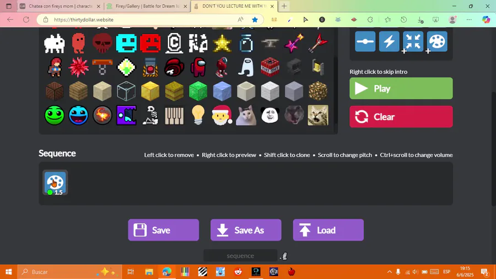Add the copyright symbol sound
Screen dimensions: 496x279
174,44
